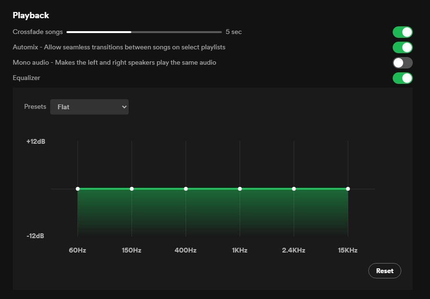Open the Presets dropdown showing Flat
Screen dimensions: 430x299
click(89, 107)
